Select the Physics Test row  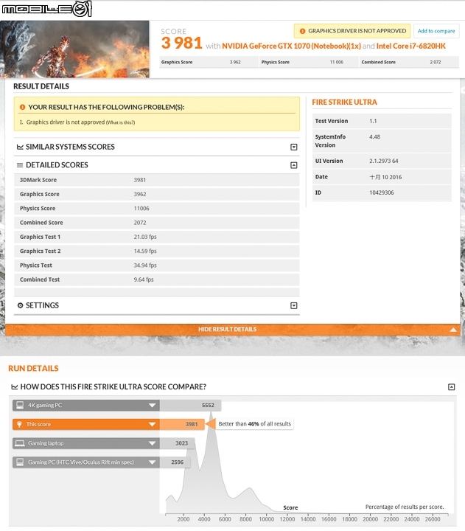click(157, 265)
